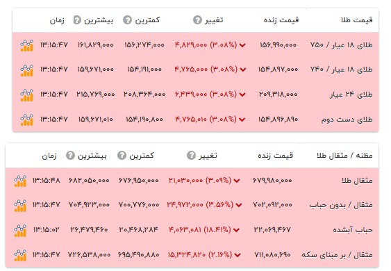The height and width of the screenshot is (271, 391).
Task: Click down arrow in حباب آبشده change cell
Action: coord(236,230)
